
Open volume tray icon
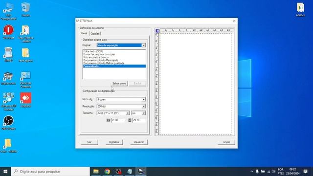[273, 172]
